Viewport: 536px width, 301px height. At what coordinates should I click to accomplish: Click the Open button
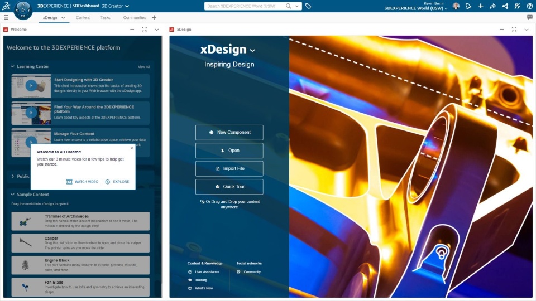pos(229,151)
